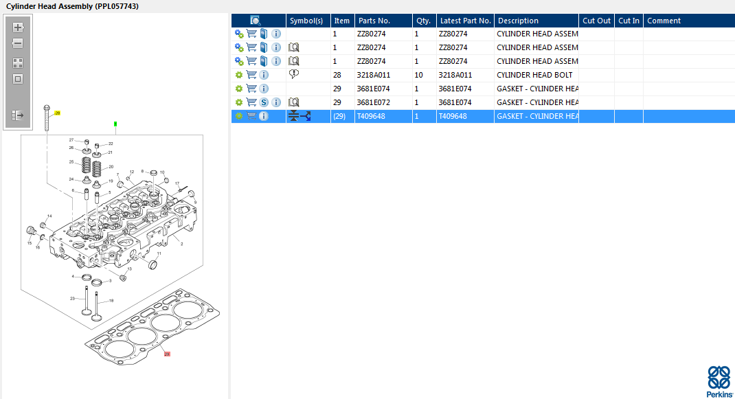
Task: Click quantity 10 cell
Action: point(425,75)
